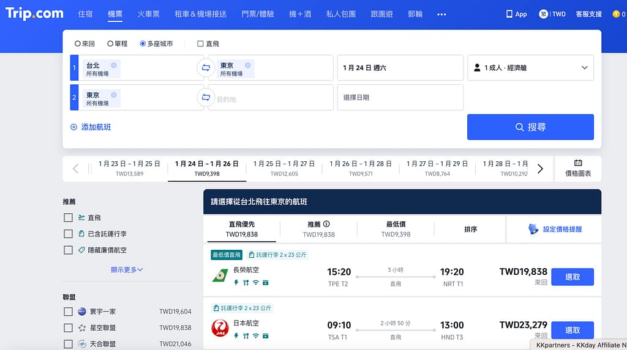Show later dates with right arrow
This screenshot has height=350, width=627.
tap(540, 169)
